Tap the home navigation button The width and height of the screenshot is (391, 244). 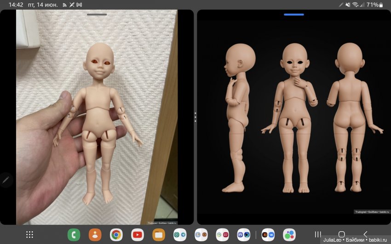[x=341, y=234]
